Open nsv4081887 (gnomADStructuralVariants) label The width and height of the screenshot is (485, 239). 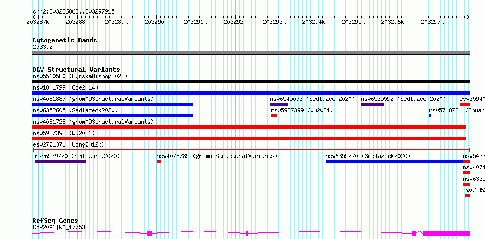[93, 99]
